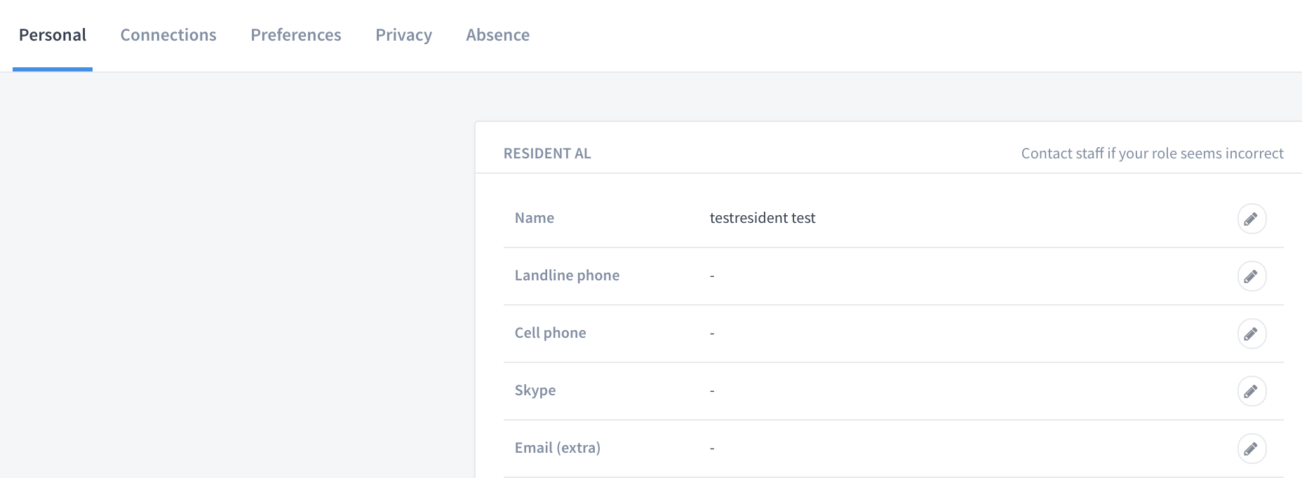Click the Skype row label
The height and width of the screenshot is (478, 1302).
click(535, 390)
